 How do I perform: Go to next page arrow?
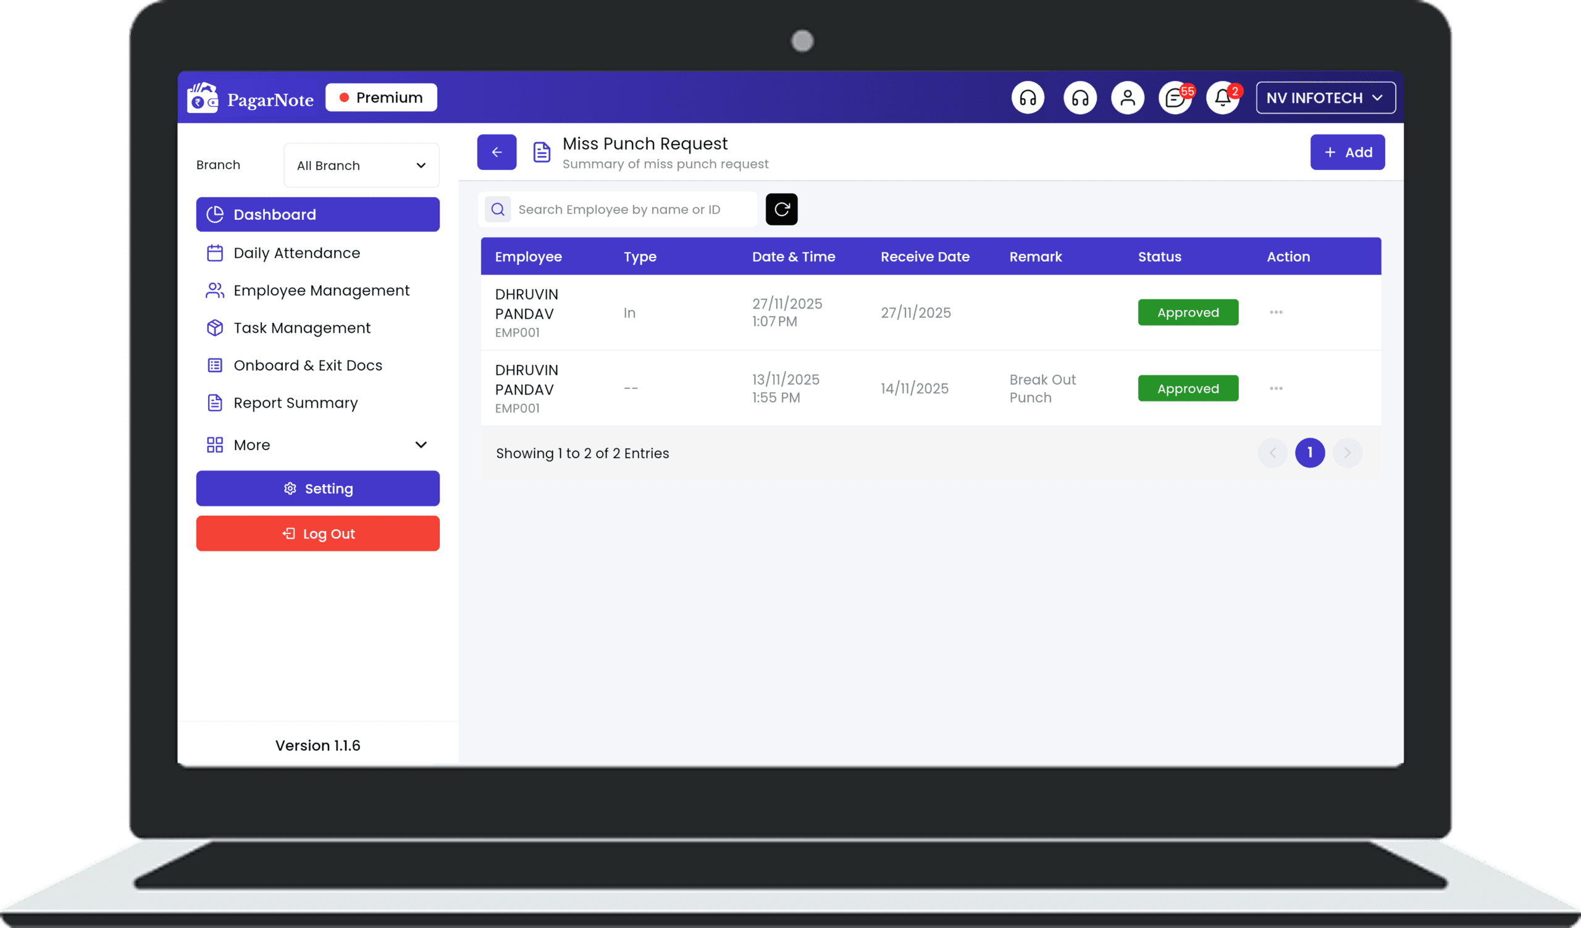[x=1347, y=453]
